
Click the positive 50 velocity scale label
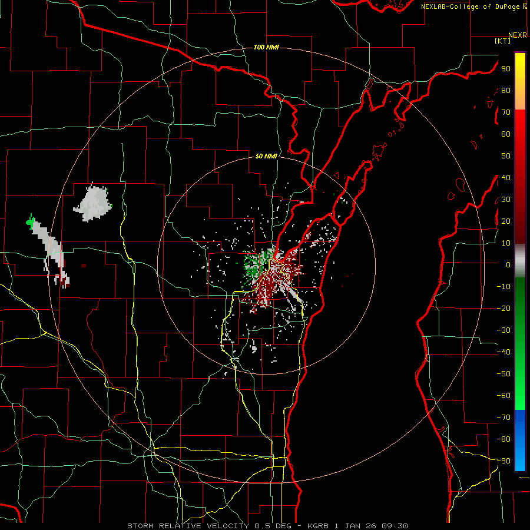tap(506, 156)
